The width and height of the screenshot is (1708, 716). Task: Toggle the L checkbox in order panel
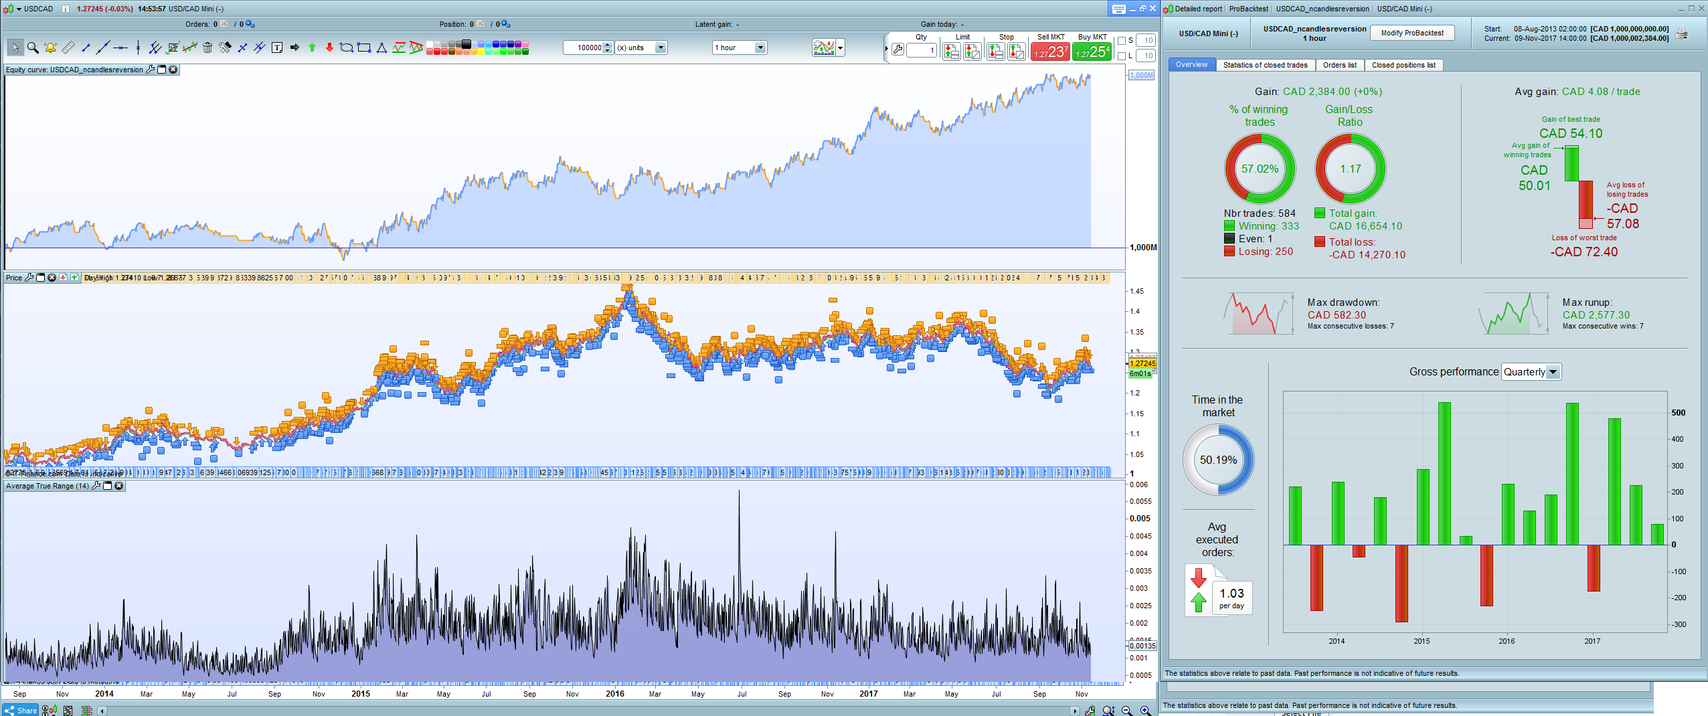(x=1122, y=56)
